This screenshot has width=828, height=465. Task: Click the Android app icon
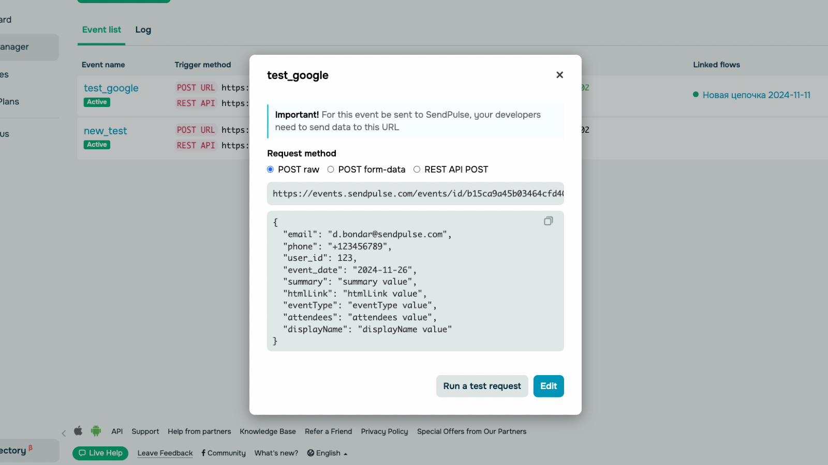tap(96, 431)
